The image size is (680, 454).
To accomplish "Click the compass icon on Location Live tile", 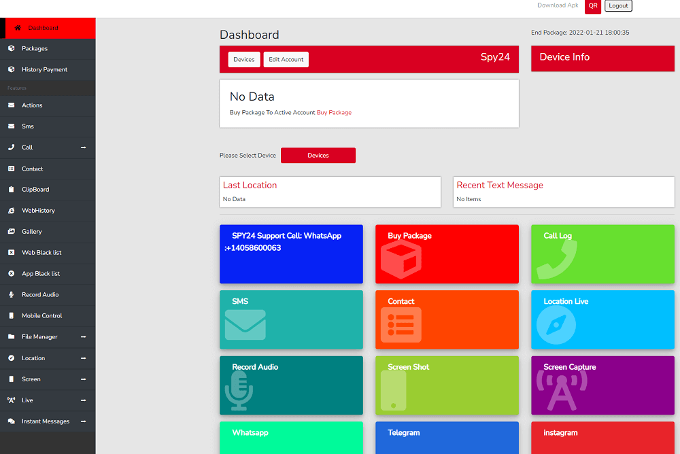I will coord(556,325).
